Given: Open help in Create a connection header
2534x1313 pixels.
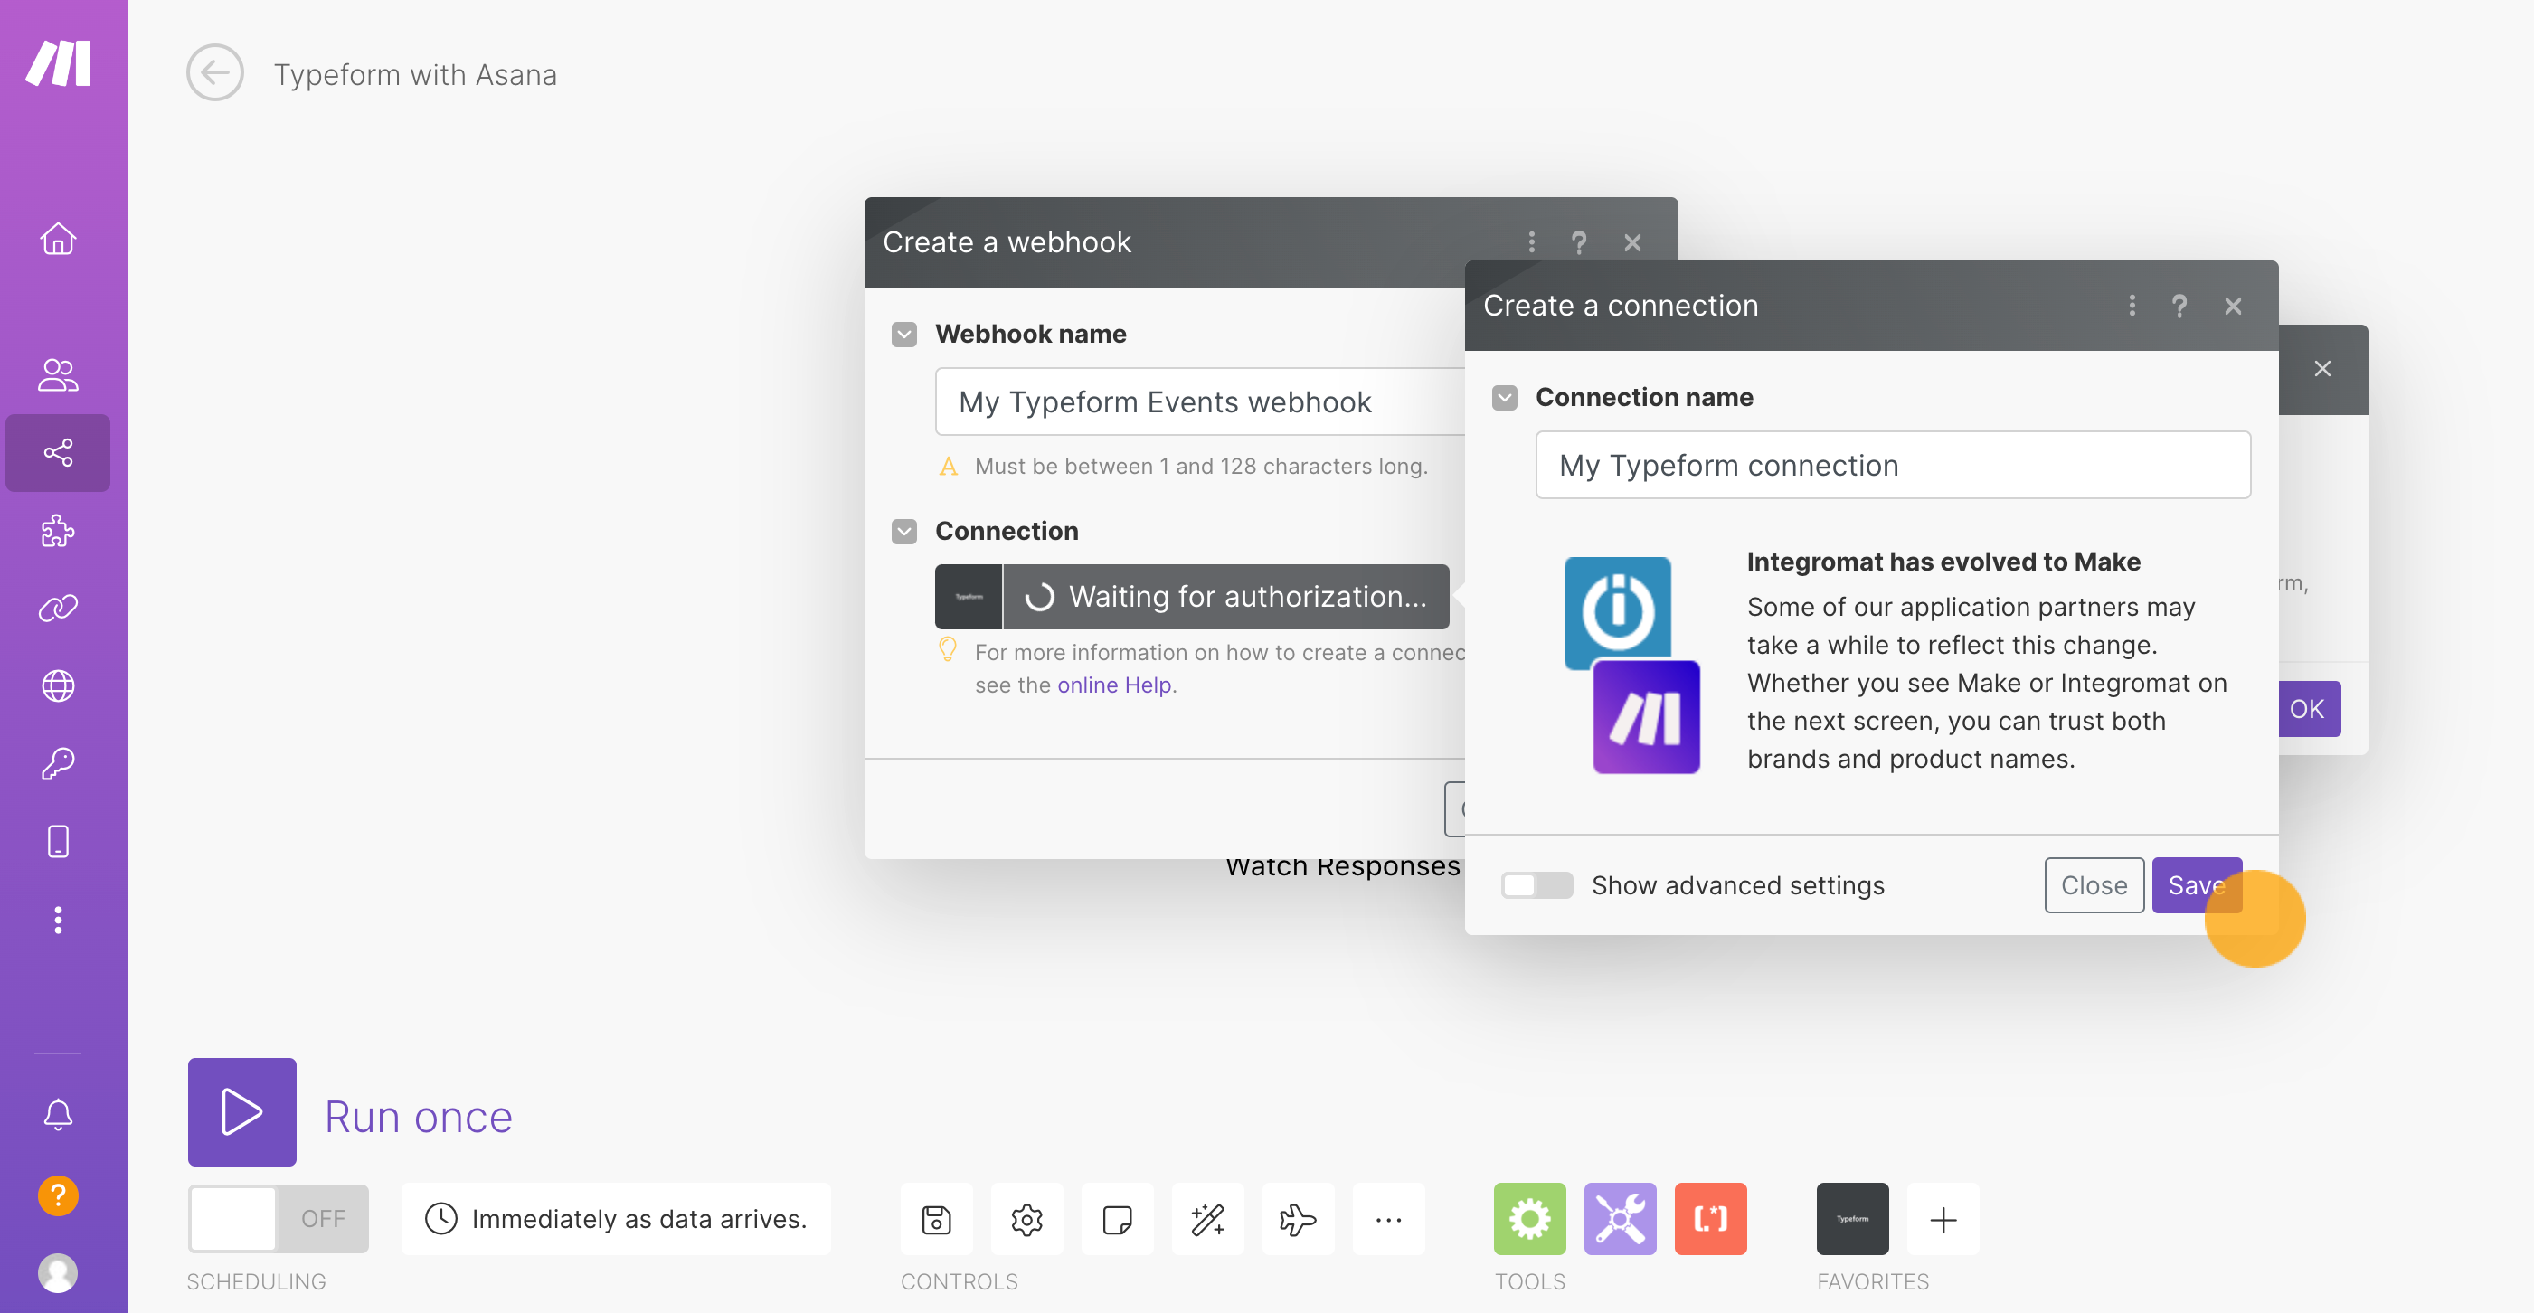Looking at the screenshot, I should (2179, 305).
